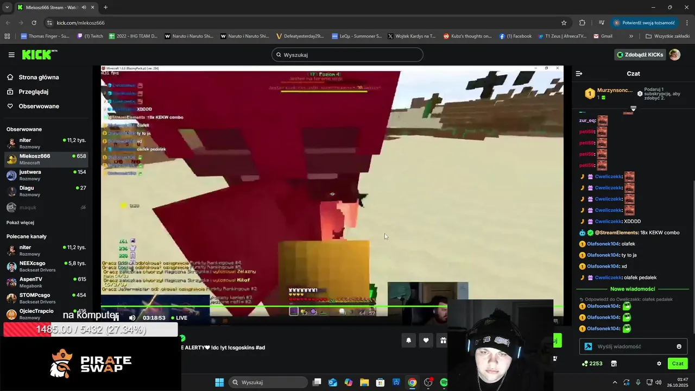Open Obserwowane page
The image size is (695, 391).
click(39, 106)
